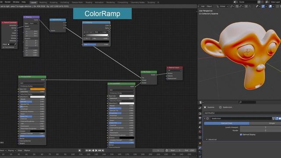The height and width of the screenshot is (158, 281).
Task: Open the Add menu in viewport header
Action: pyautogui.click(x=203, y=6)
